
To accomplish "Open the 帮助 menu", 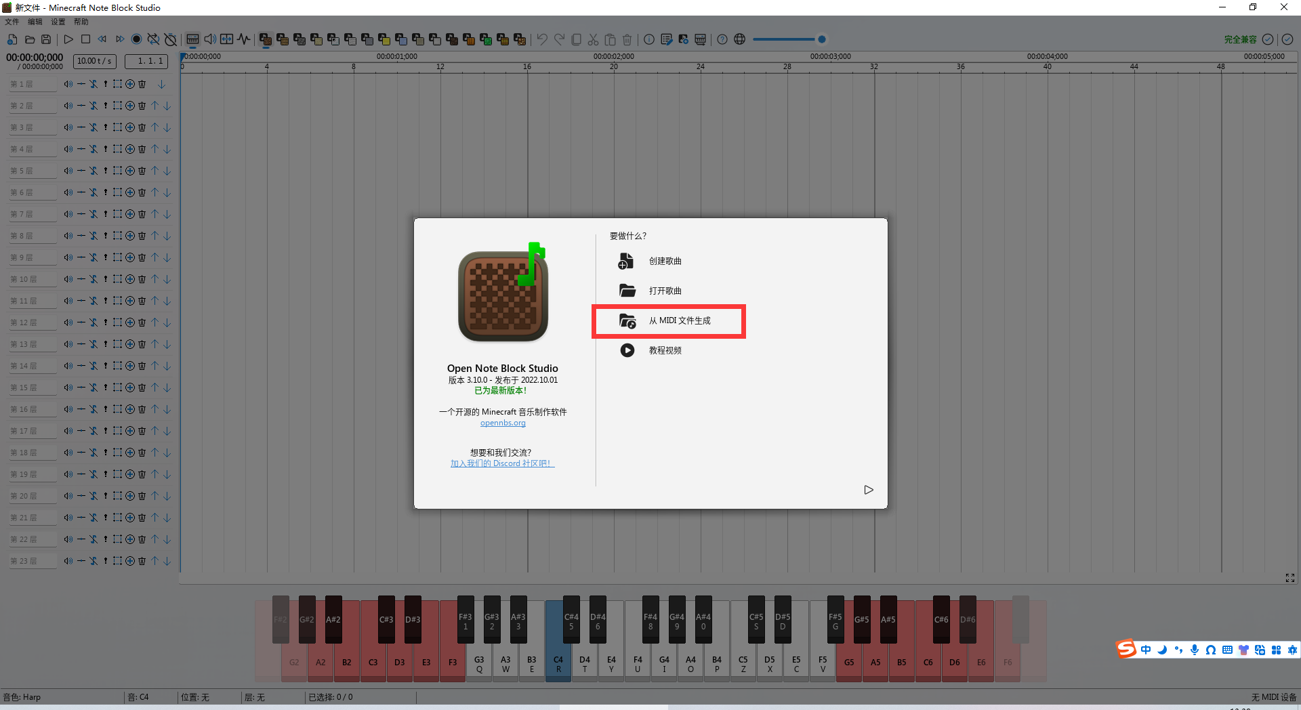I will point(81,22).
